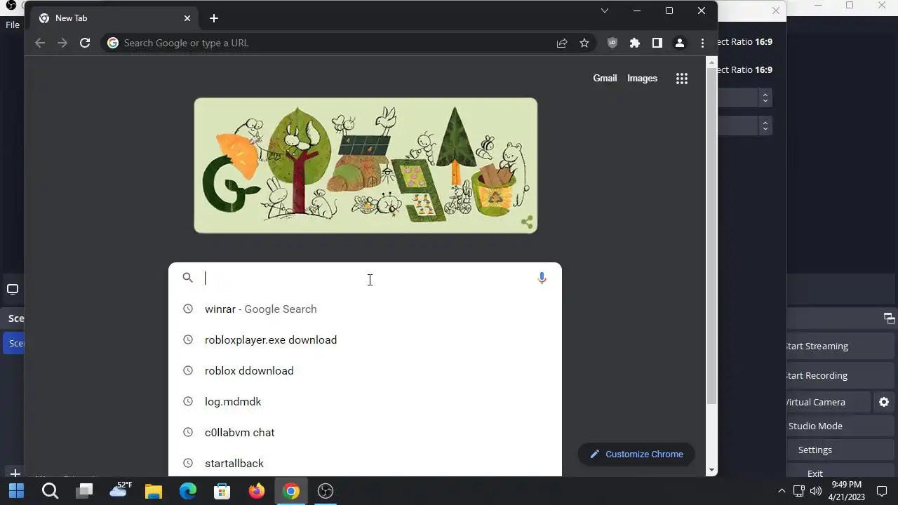Click the Google Doodle image

click(366, 166)
